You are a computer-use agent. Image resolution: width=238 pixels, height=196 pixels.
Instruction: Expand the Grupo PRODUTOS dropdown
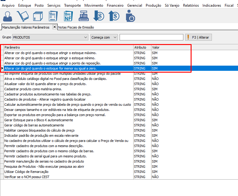point(85,37)
